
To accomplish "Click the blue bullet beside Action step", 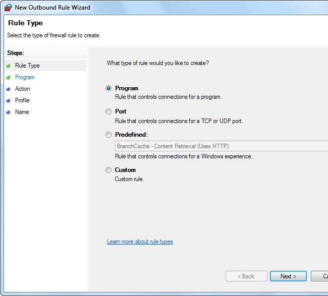I will [x=8, y=89].
